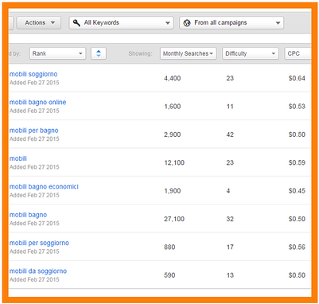
Task: Open the Difficulty column dropdown
Action: tap(251, 53)
